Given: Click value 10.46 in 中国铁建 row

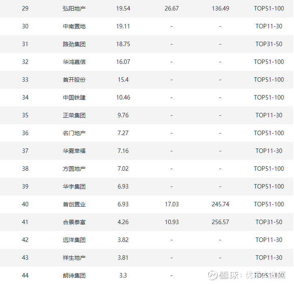Looking at the screenshot, I should [123, 97].
